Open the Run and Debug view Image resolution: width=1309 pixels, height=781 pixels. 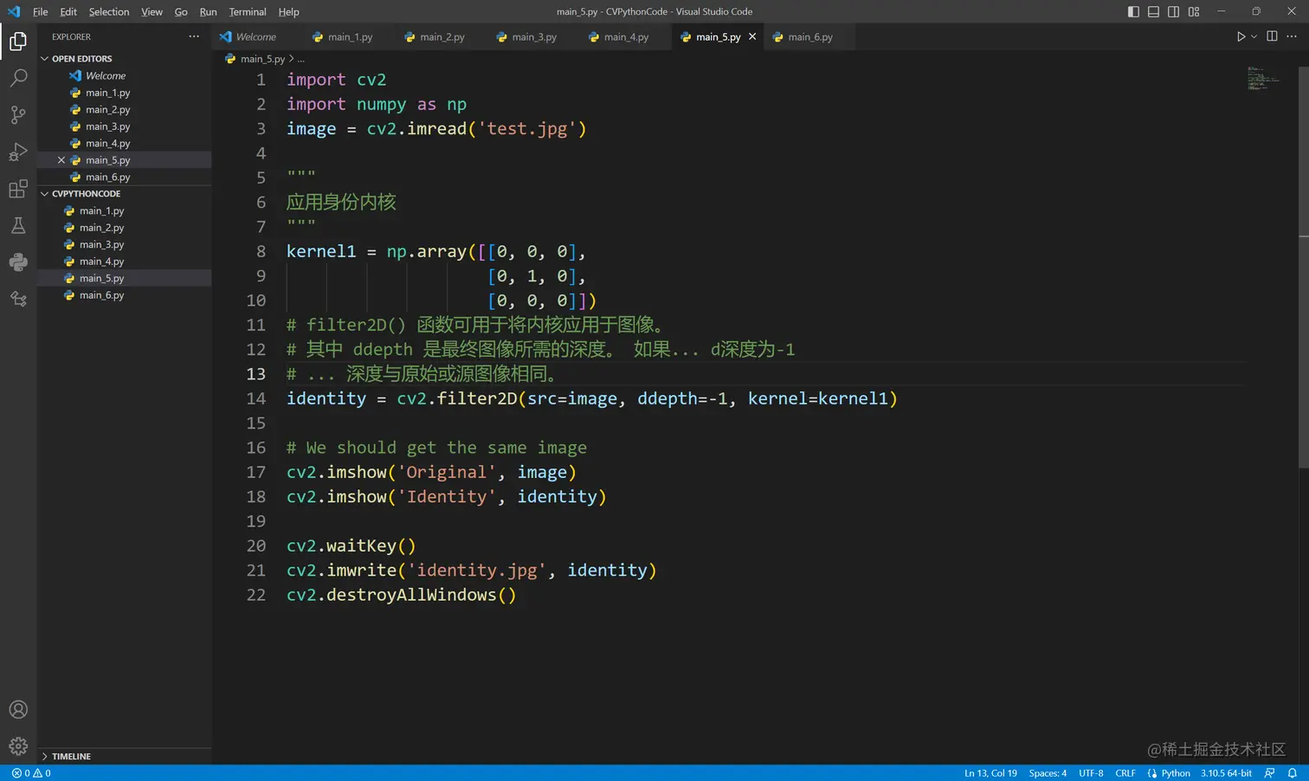(18, 152)
